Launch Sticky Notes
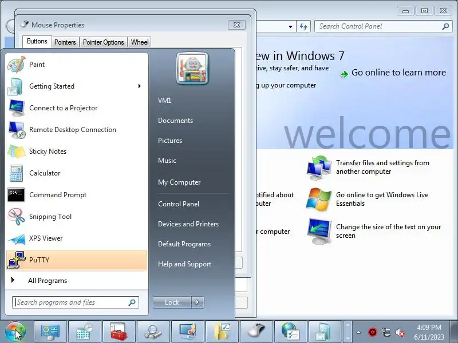Screen dimensions: 458x343 [x=77, y=151]
